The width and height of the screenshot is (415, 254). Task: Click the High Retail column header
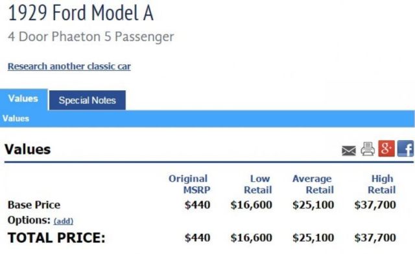[382, 184]
